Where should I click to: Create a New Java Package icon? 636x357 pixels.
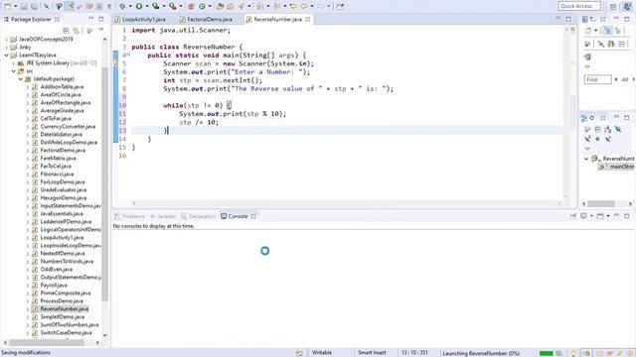click(190, 6)
